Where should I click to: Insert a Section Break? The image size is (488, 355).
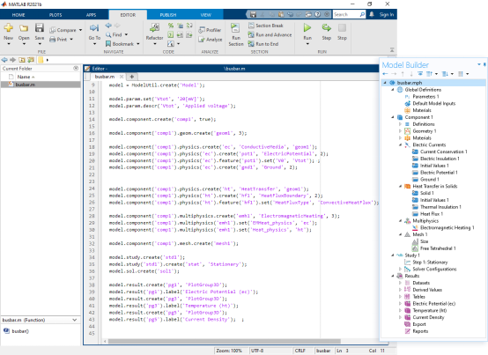[266, 26]
